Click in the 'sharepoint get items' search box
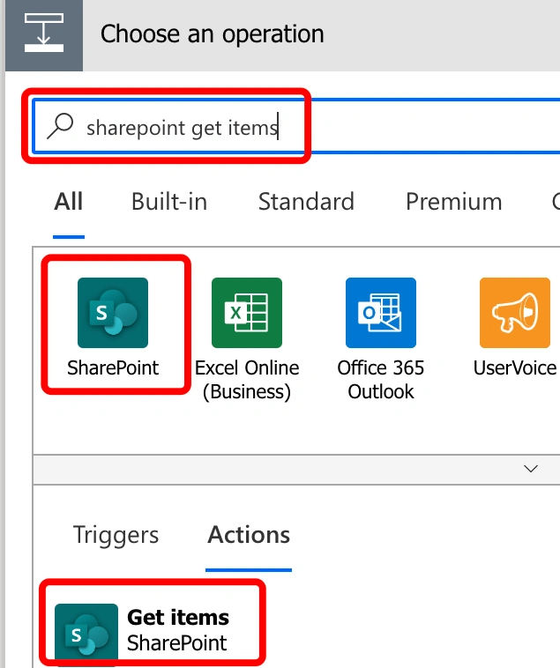 (x=296, y=126)
